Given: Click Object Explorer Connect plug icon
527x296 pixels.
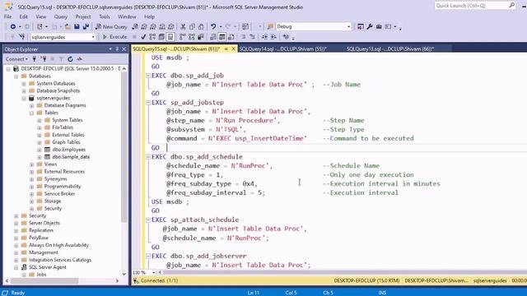Looking at the screenshot, I should 35,59.
